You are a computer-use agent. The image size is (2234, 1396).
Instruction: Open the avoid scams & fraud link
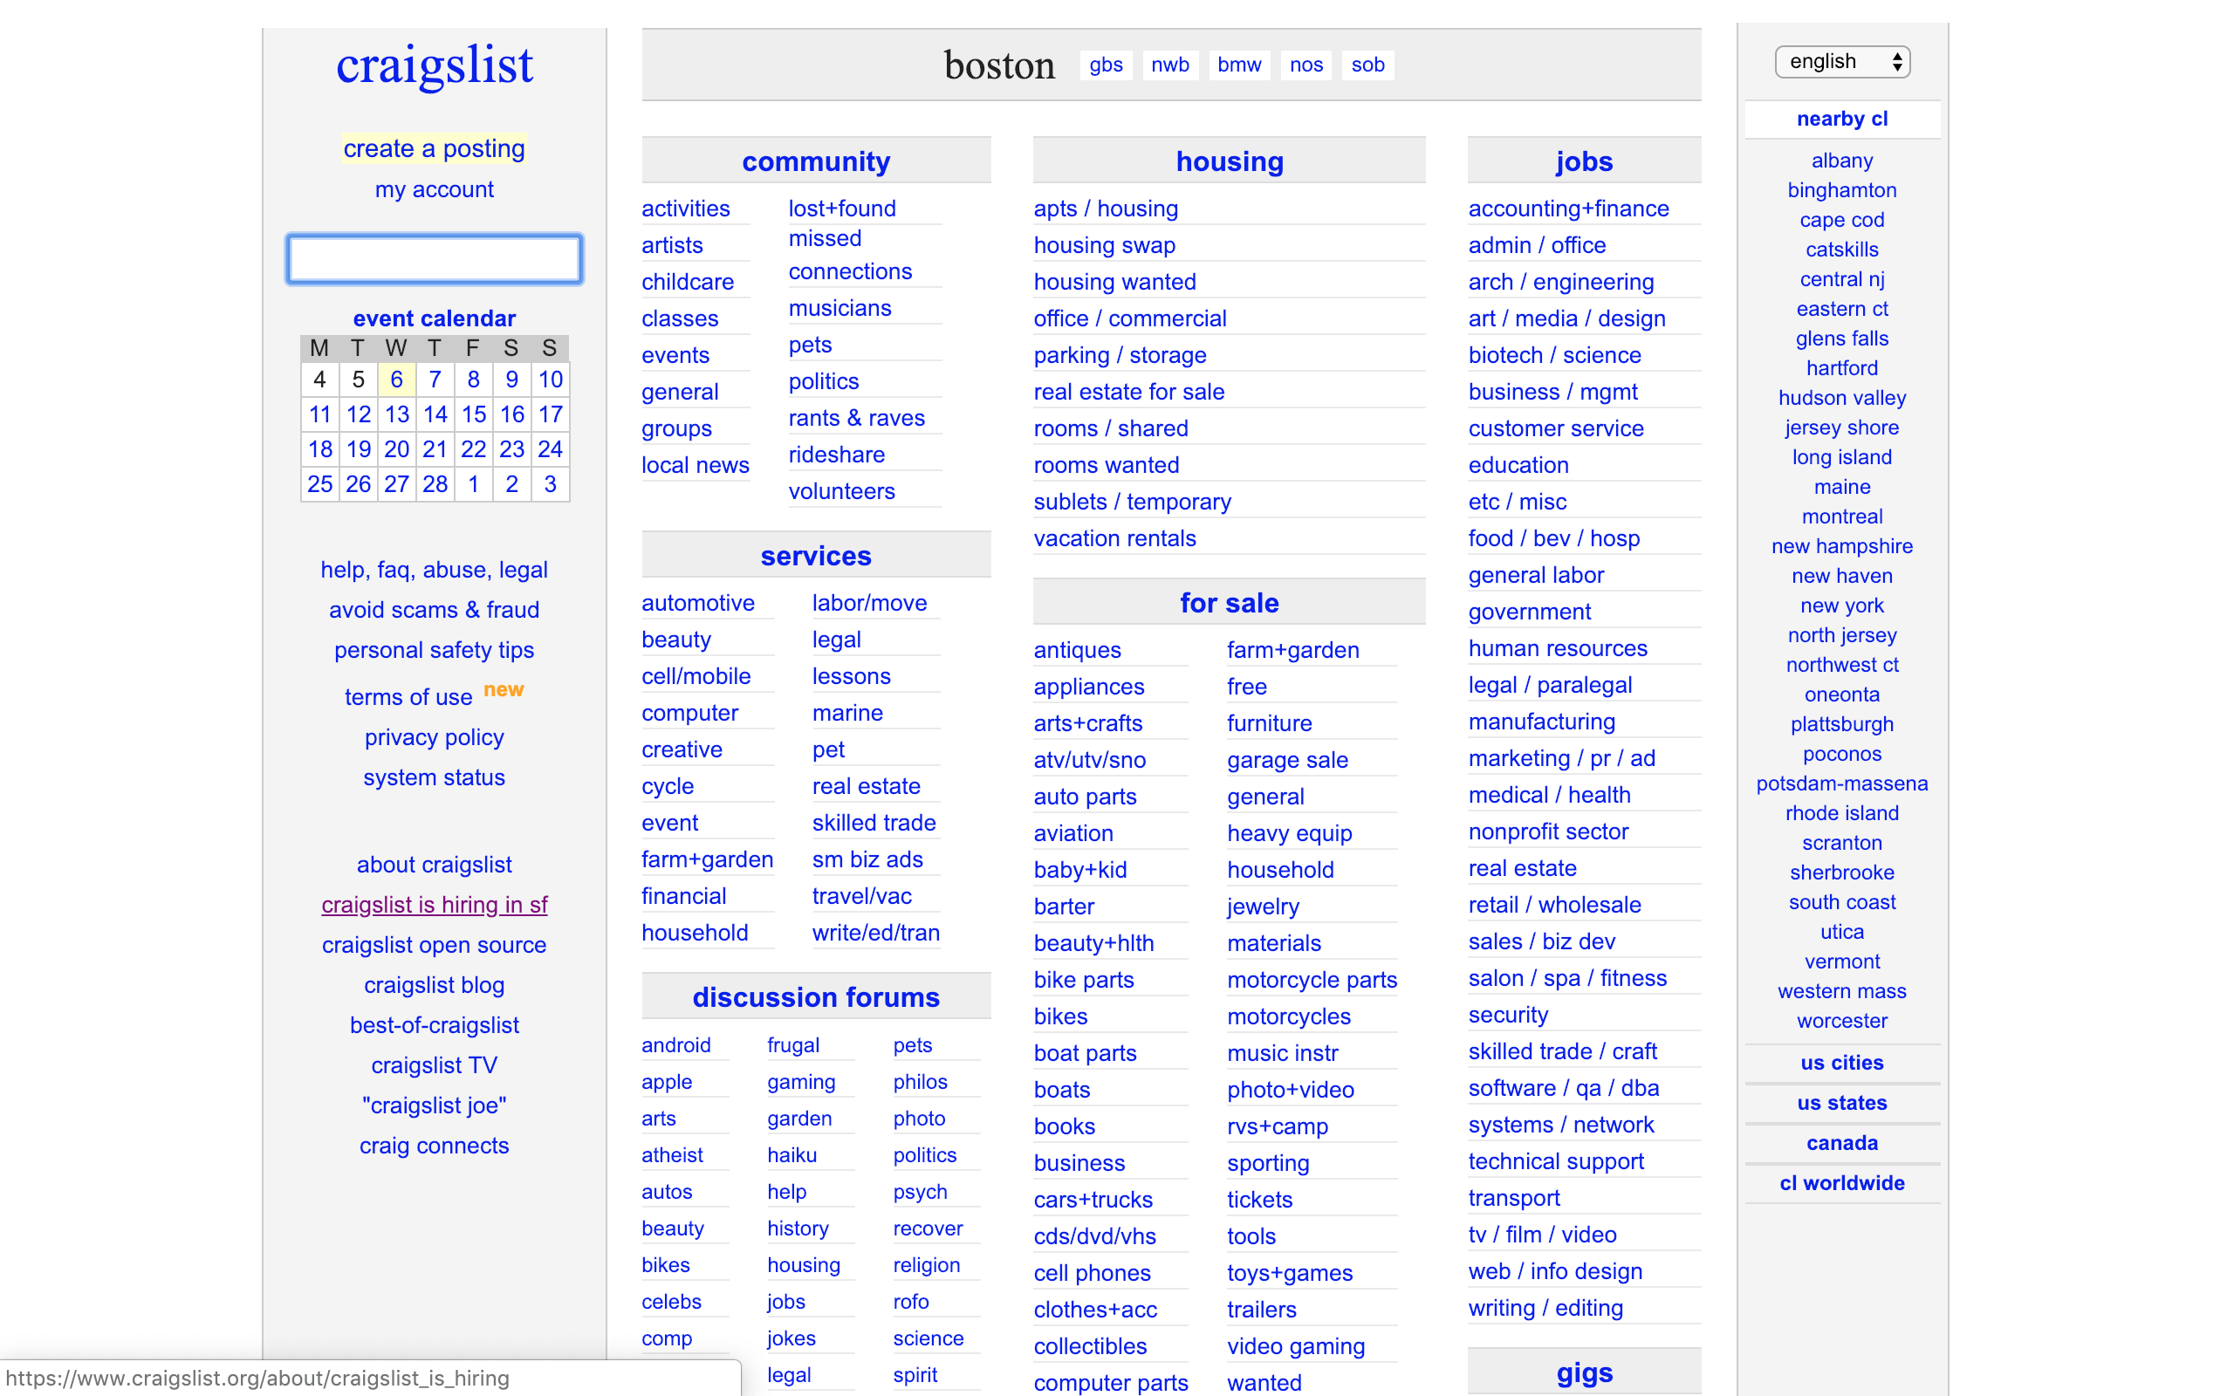pyautogui.click(x=434, y=610)
